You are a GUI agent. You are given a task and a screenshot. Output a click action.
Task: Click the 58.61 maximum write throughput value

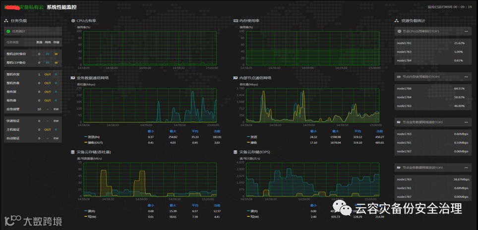[x=173, y=216]
